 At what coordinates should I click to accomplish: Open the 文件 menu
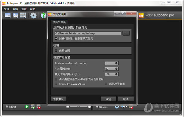pos(6,9)
